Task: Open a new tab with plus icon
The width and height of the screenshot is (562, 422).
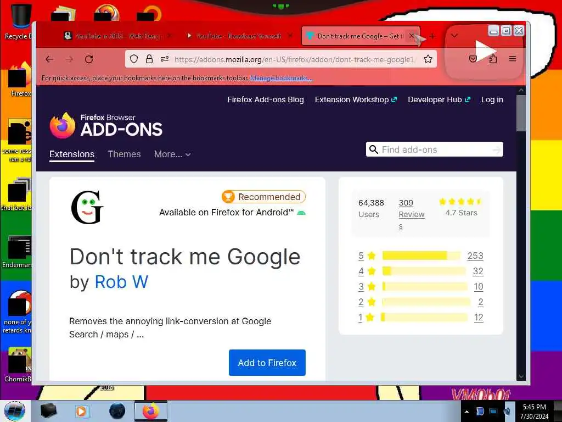Action: (x=432, y=36)
